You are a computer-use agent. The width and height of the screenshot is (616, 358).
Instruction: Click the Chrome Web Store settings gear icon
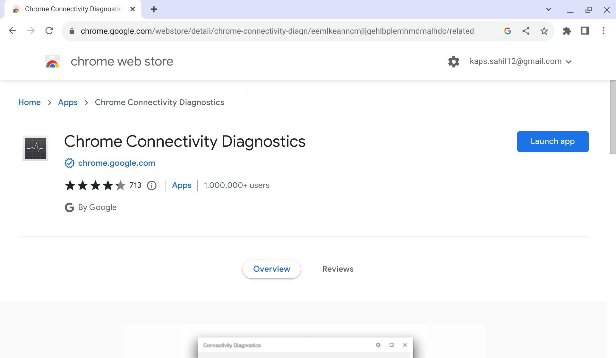454,61
